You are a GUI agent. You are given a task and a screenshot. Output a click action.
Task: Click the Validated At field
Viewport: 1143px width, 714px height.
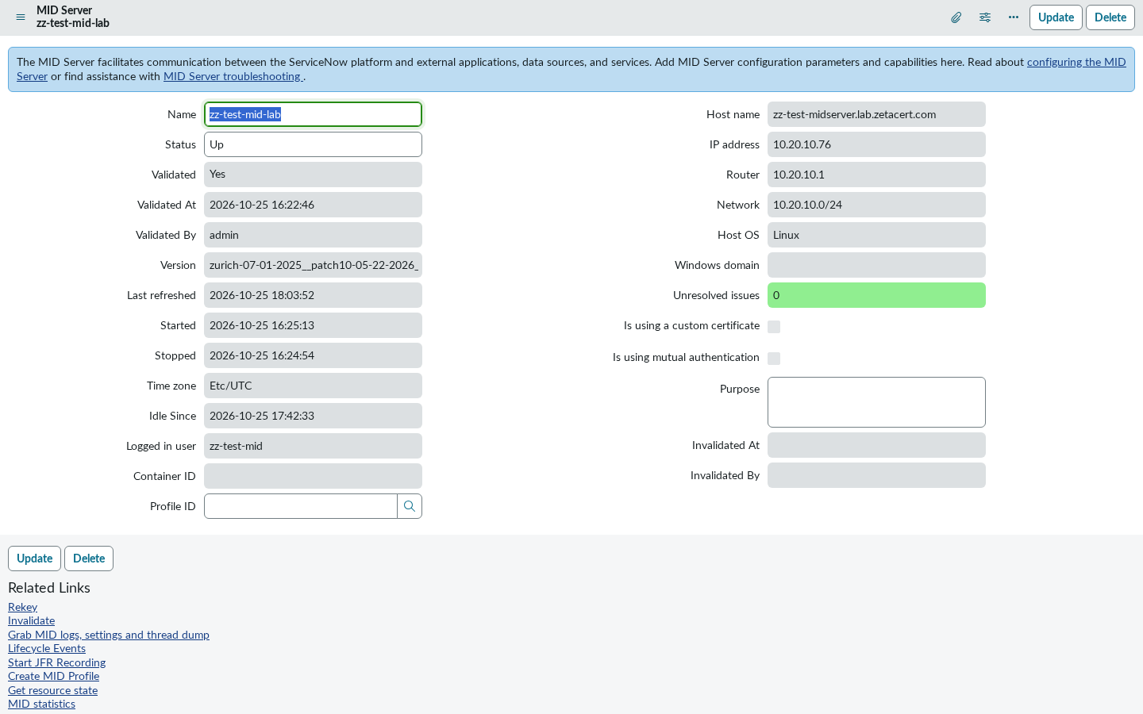pyautogui.click(x=313, y=205)
